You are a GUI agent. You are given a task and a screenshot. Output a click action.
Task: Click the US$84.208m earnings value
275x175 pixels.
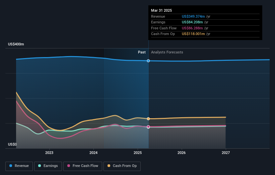click(x=192, y=22)
